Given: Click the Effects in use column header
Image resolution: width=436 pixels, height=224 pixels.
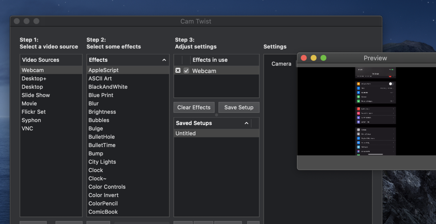Looking at the screenshot, I should coord(225,60).
